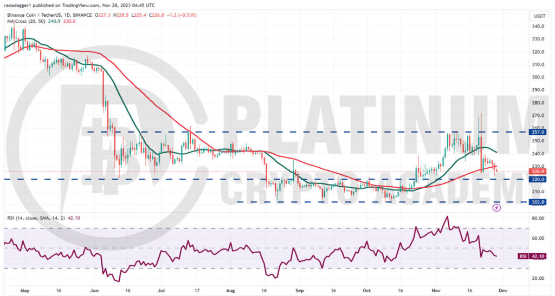
Task: Click 250.0 on the price axis
Action: point(538,141)
